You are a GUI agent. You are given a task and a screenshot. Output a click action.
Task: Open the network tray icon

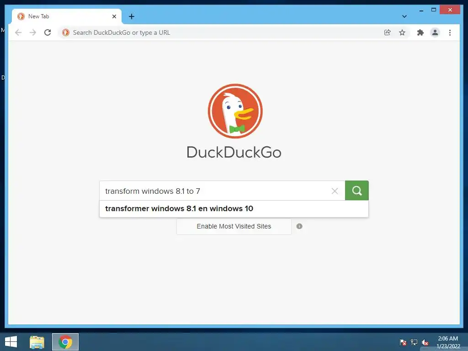point(414,342)
